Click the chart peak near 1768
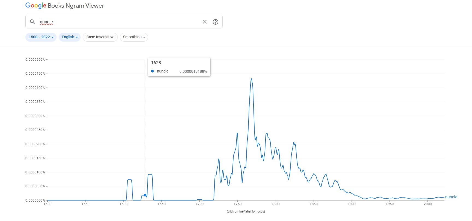The image size is (472, 221). (251, 79)
